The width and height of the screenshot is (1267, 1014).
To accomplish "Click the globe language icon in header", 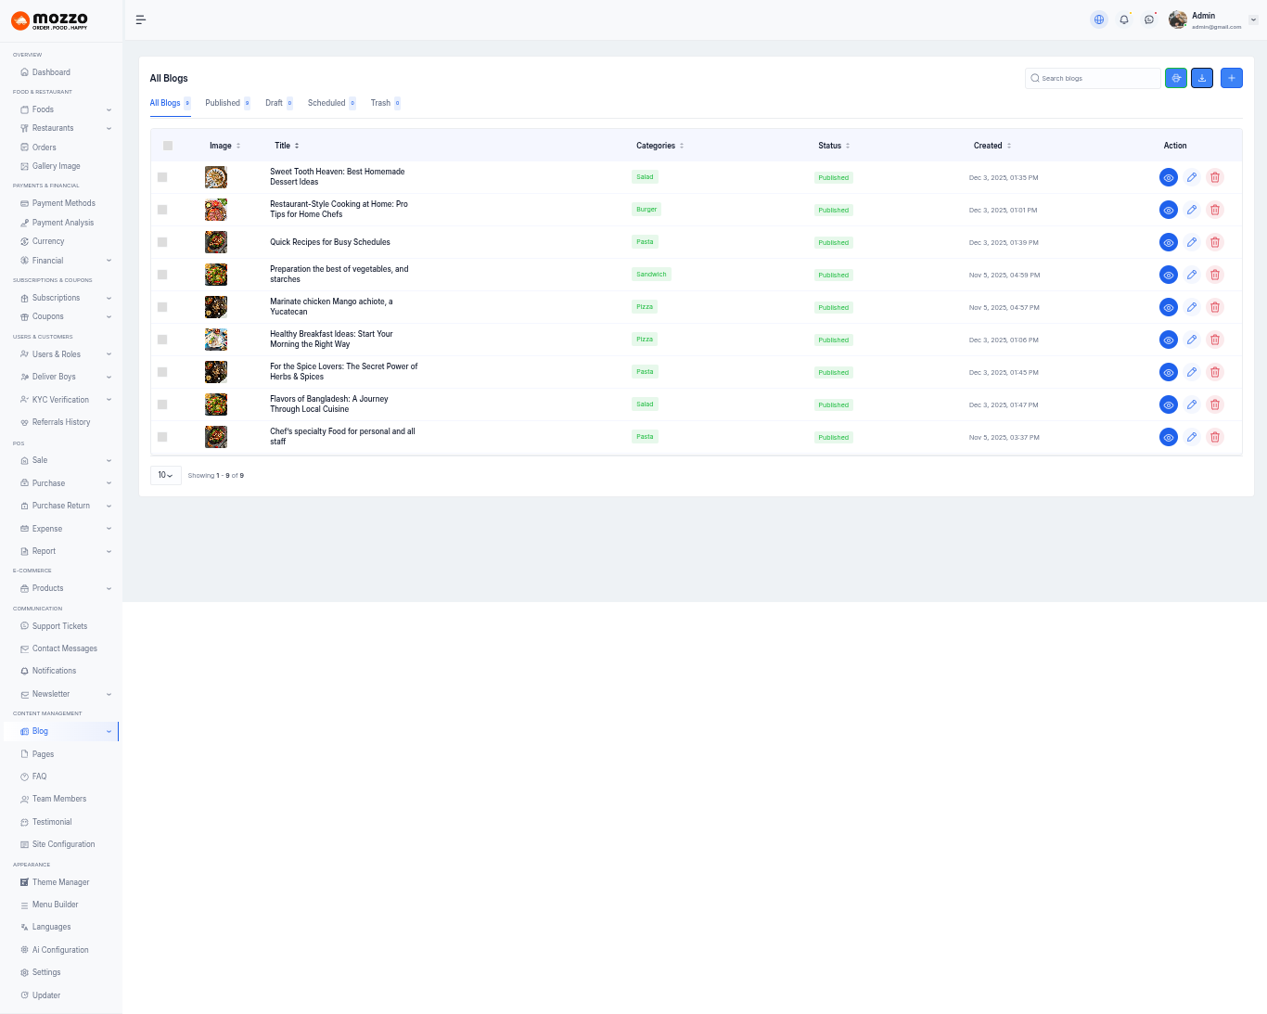I will coord(1099,19).
